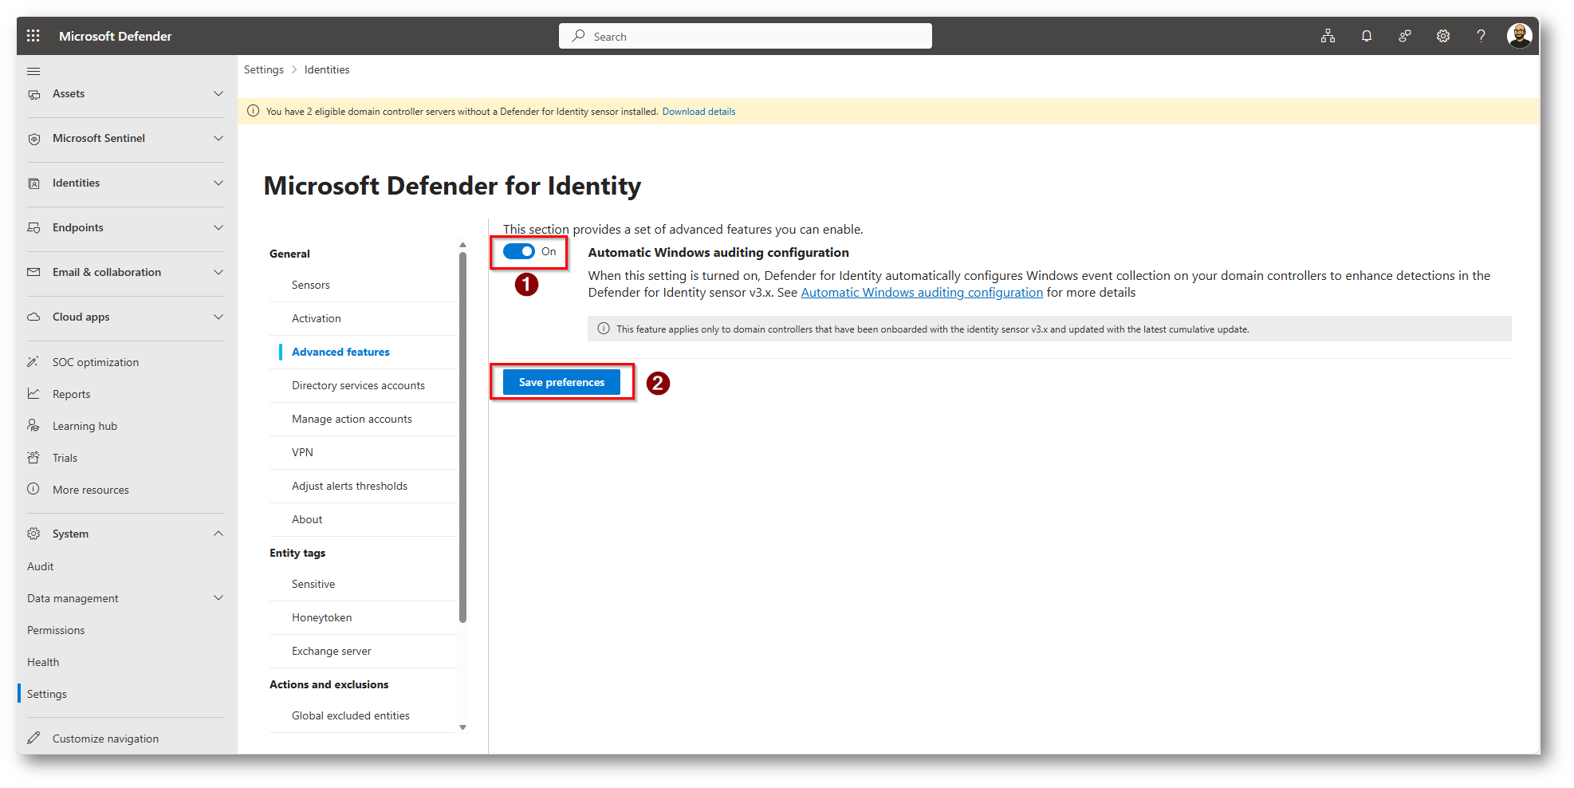This screenshot has height=788, width=1574.
Task: Open the Download details link
Action: [x=698, y=112]
